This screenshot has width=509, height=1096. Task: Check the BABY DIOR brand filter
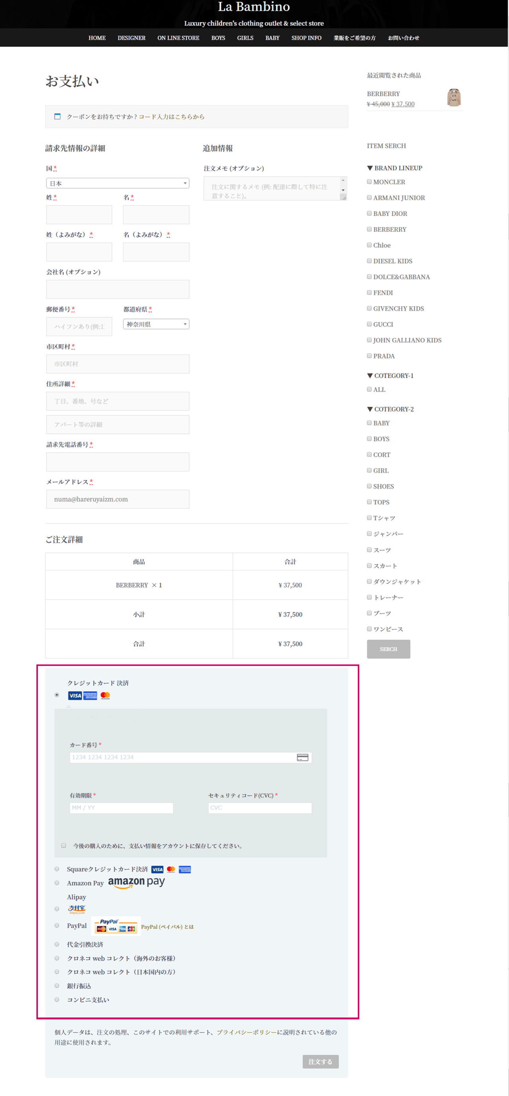coord(369,213)
